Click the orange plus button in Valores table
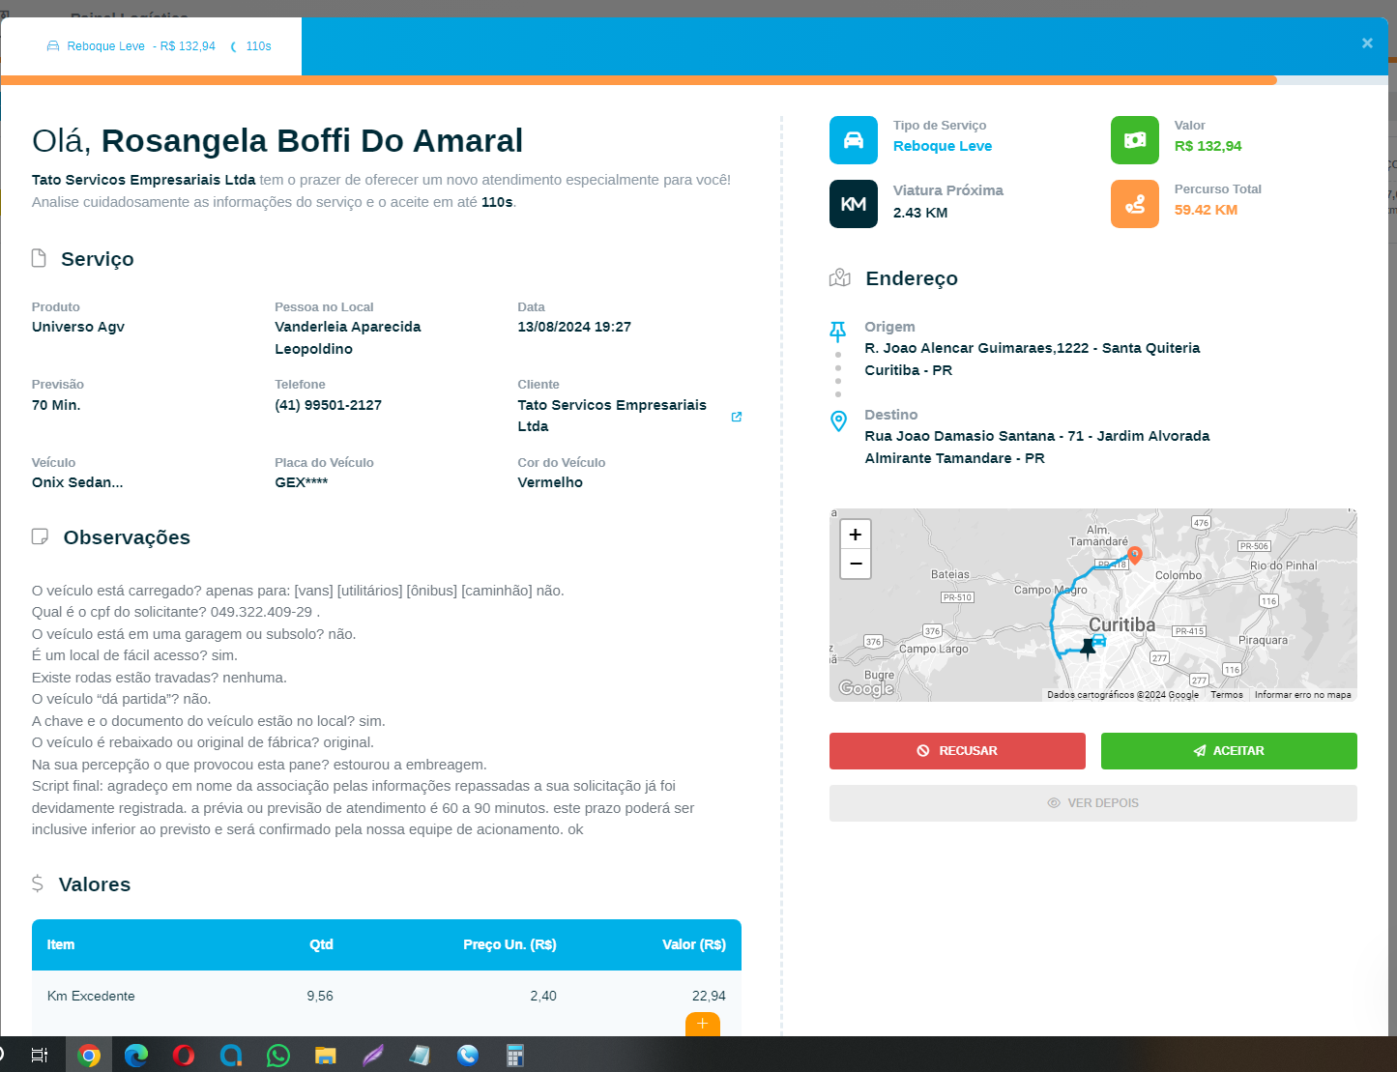1397x1072 pixels. pos(703,1024)
